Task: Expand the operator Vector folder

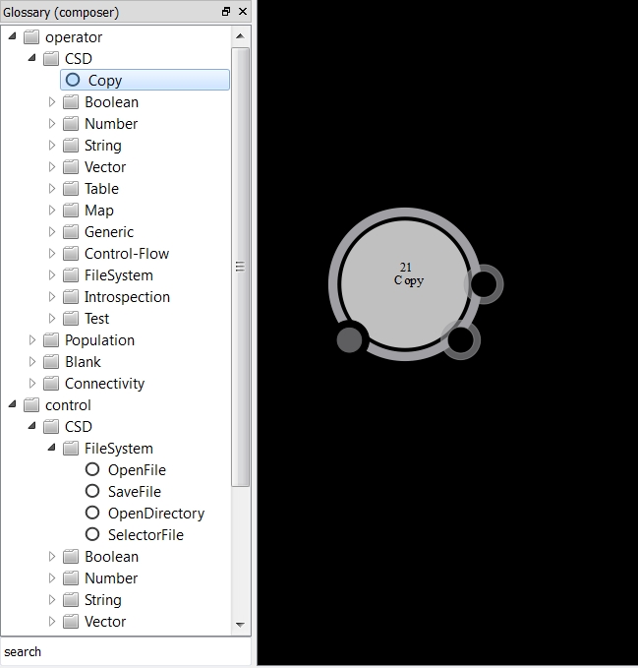Action: [52, 166]
